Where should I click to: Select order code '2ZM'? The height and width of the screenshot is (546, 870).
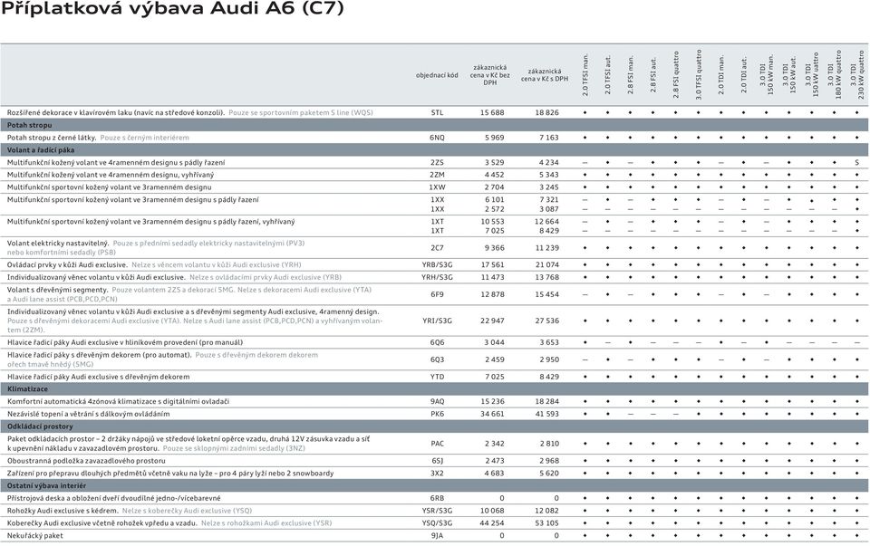tap(437, 175)
